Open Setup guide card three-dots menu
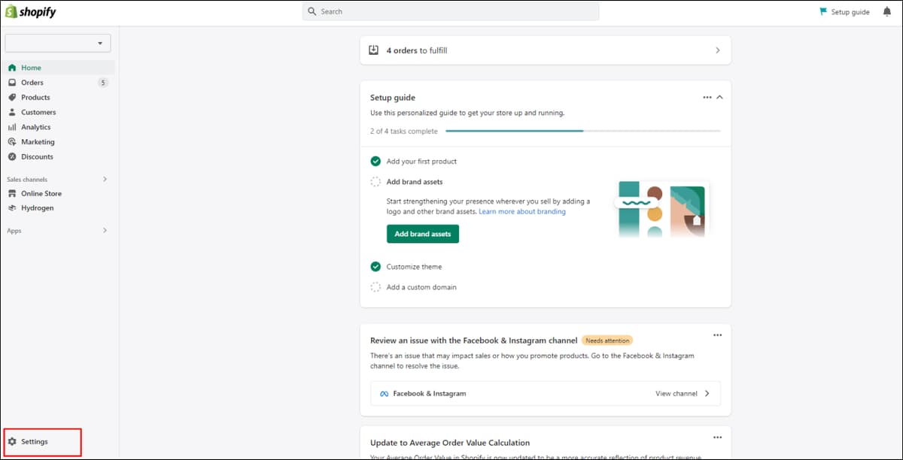 click(707, 98)
